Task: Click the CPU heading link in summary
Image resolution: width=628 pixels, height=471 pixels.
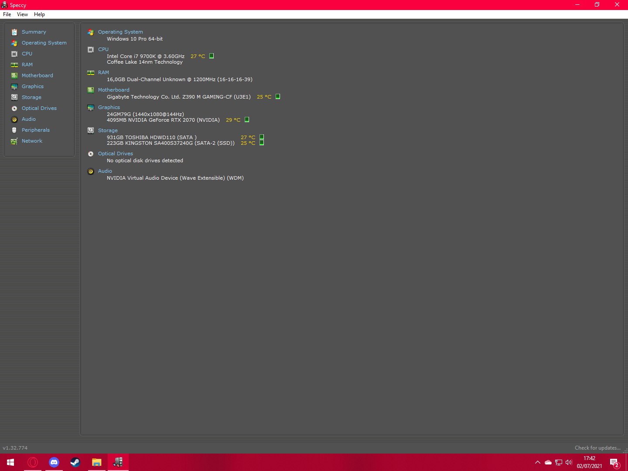Action: click(103, 49)
